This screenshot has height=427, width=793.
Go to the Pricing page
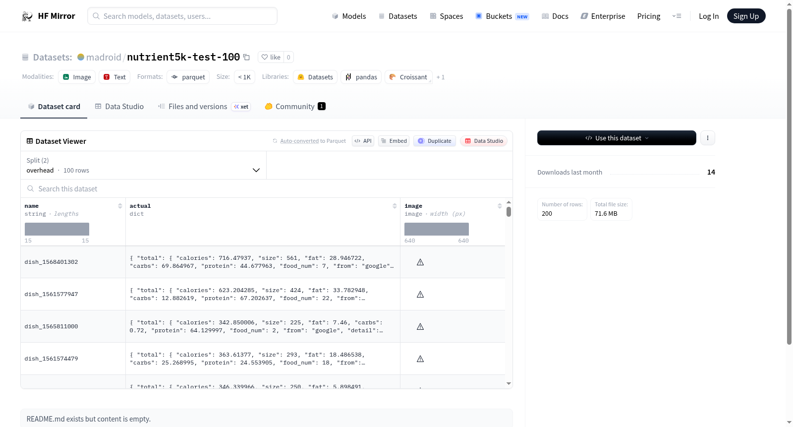pyautogui.click(x=649, y=16)
